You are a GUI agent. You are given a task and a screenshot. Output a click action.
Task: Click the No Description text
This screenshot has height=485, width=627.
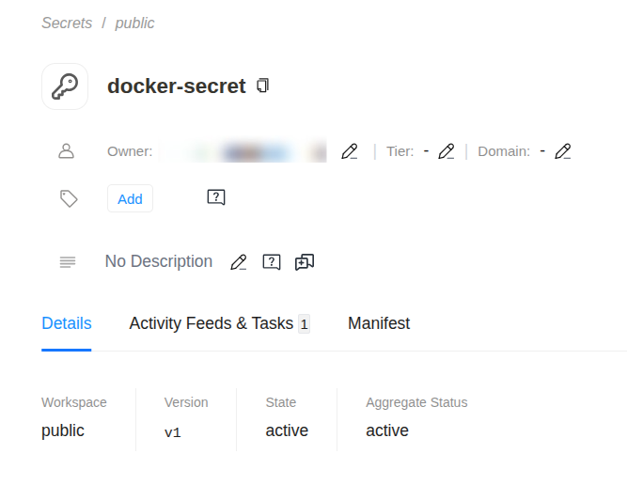coord(159,261)
